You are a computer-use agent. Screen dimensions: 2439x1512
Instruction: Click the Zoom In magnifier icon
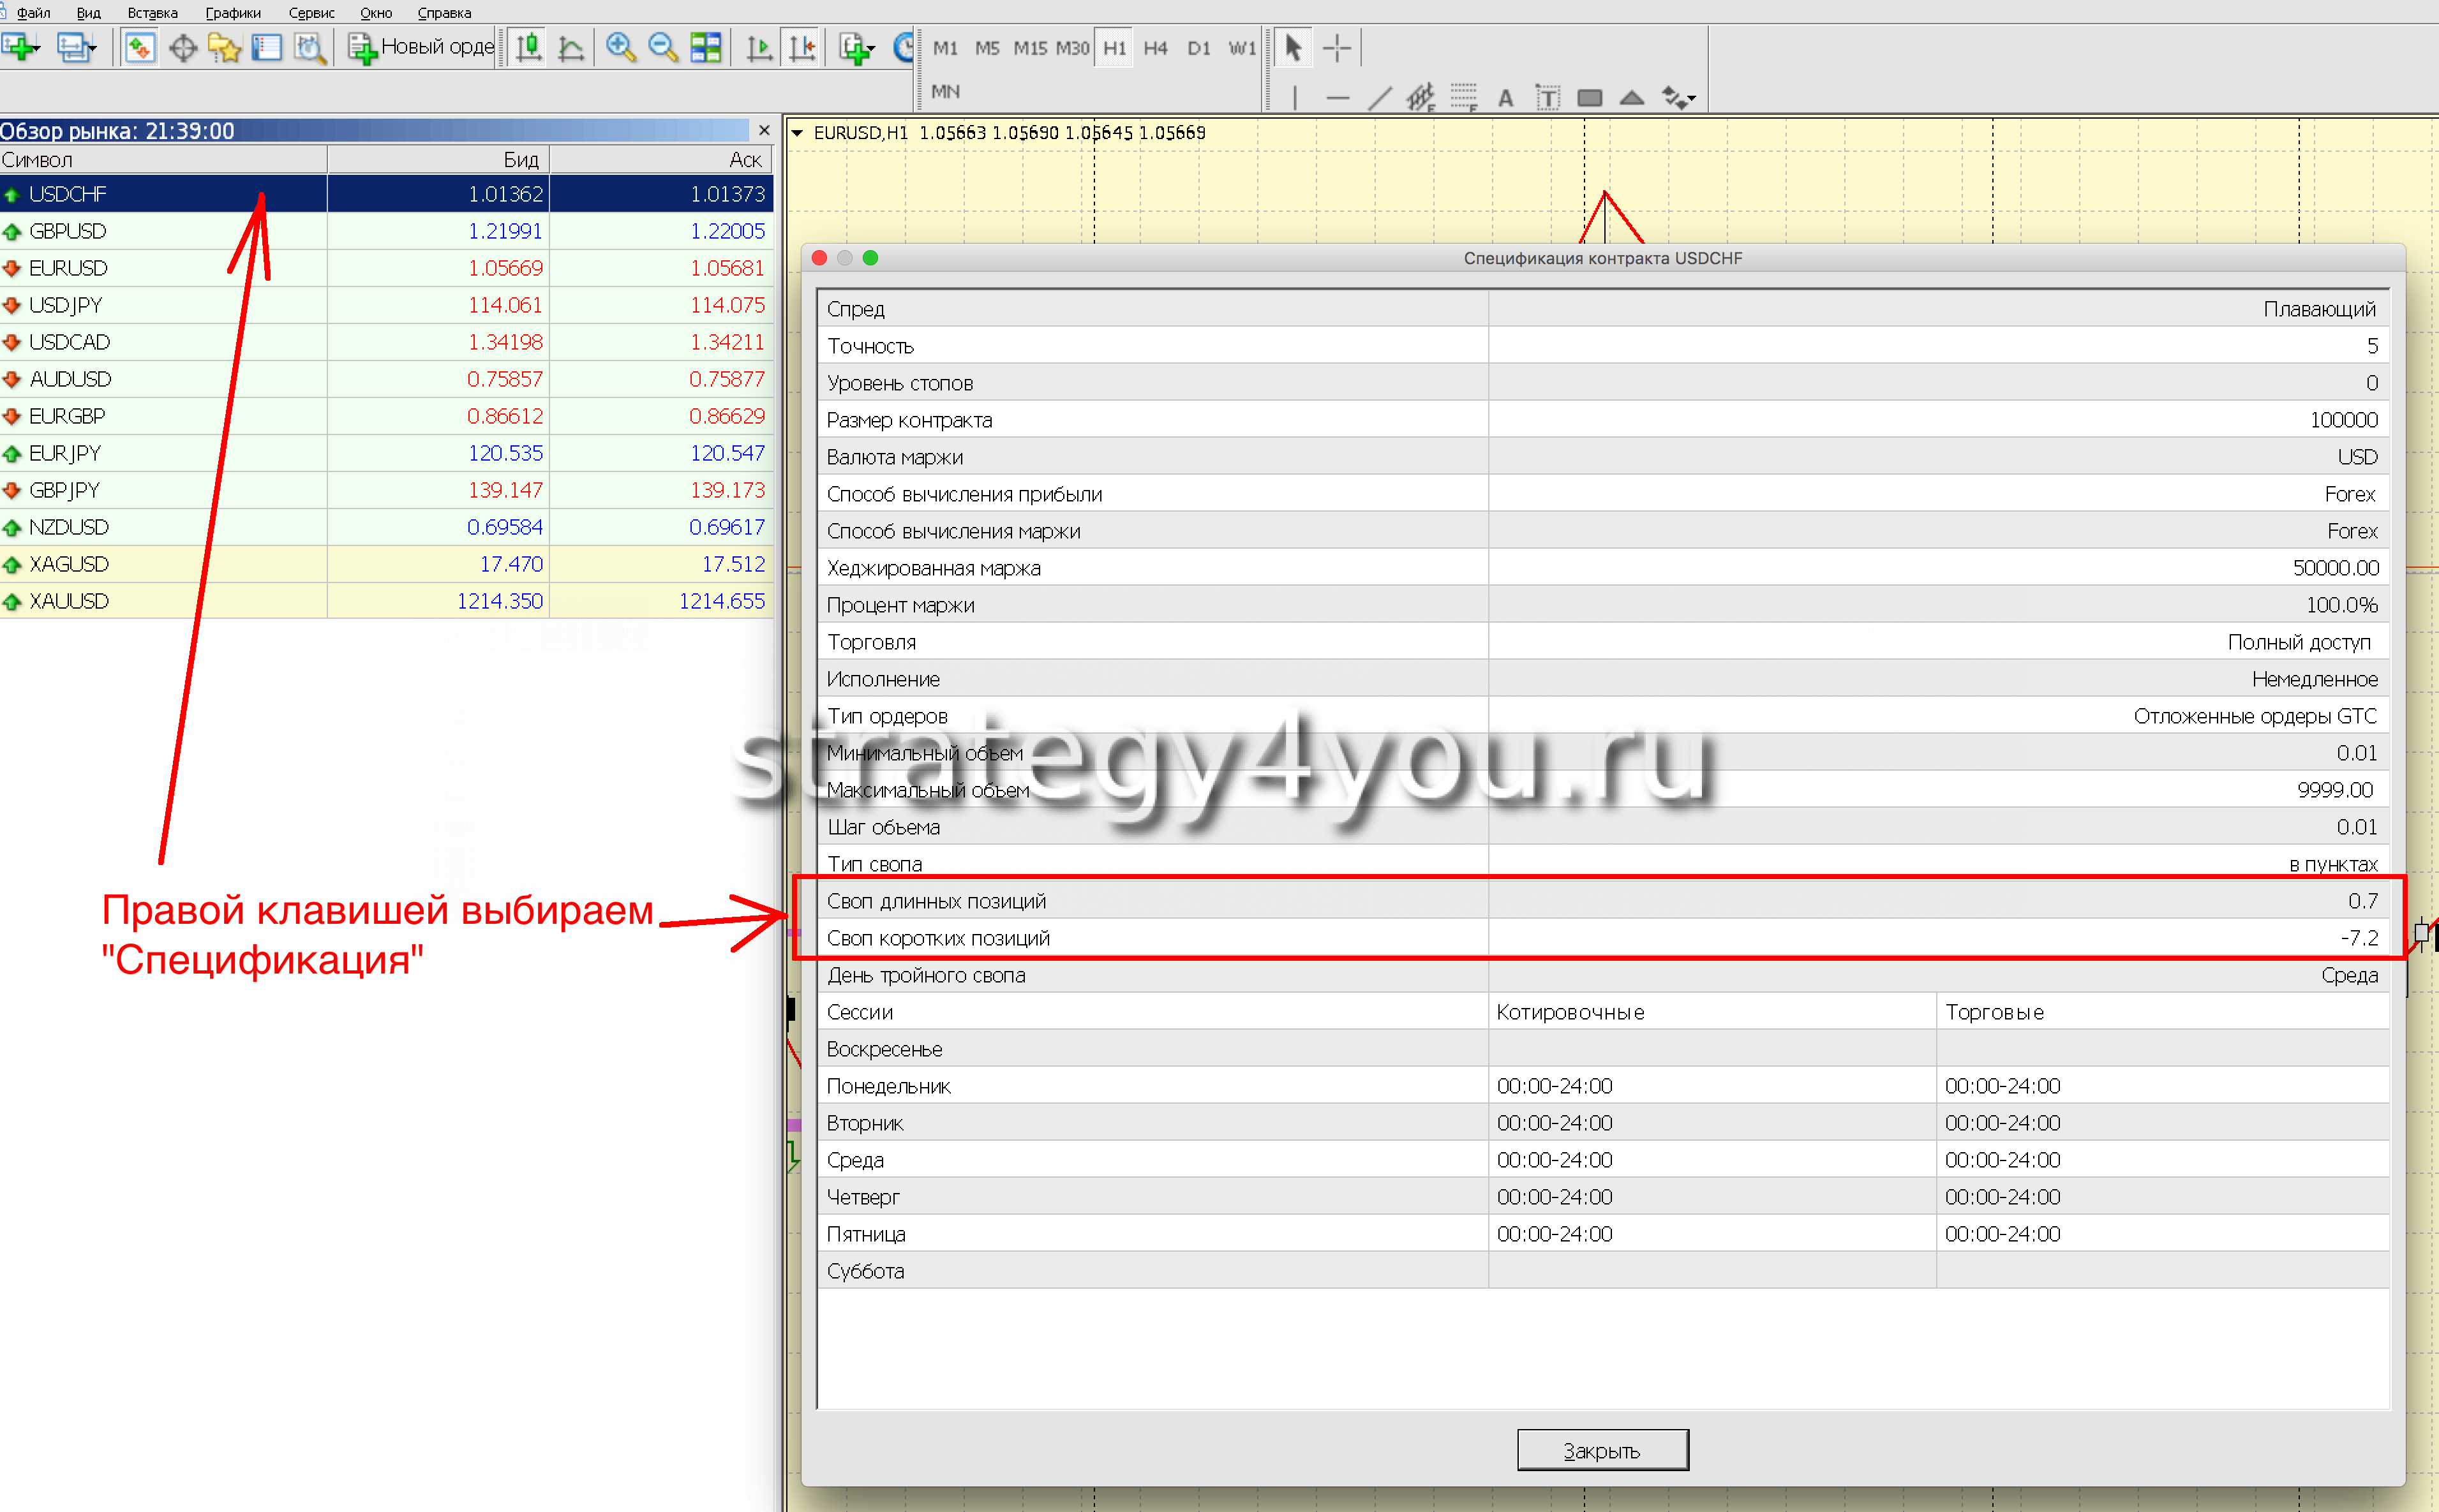point(620,47)
